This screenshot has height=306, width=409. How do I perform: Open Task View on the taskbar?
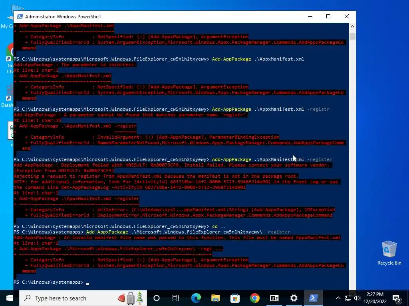coord(176,298)
